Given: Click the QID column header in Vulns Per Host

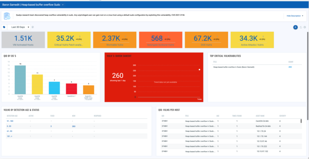Looking at the screenshot, I should [163, 116].
